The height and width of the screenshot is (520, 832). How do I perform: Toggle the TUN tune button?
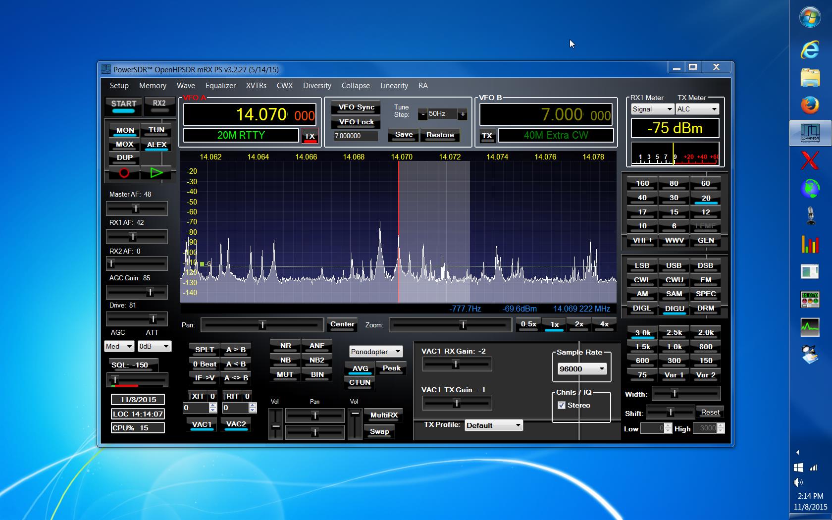tap(156, 130)
